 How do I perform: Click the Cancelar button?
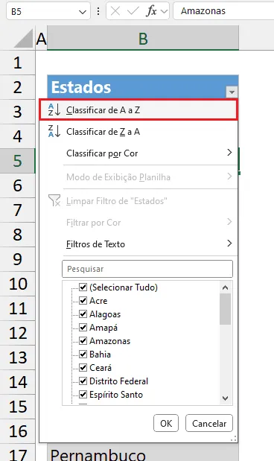tap(209, 423)
